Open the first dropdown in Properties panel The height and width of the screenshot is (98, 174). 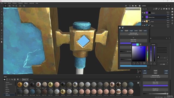(x=163, y=48)
